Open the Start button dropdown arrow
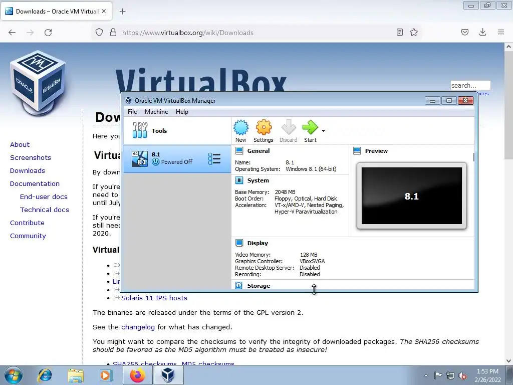This screenshot has height=385, width=513. [x=323, y=131]
